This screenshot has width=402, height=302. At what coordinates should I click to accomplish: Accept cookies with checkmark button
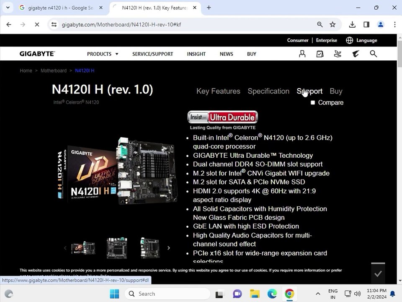pyautogui.click(x=378, y=274)
